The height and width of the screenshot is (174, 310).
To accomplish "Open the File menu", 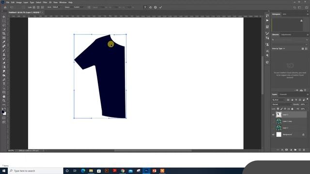I will pyautogui.click(x=8, y=2).
